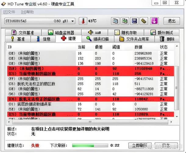Image resolution: width=186 pixels, height=153 pixels.
Task: Select the row with data 238985334
Action: click(91, 58)
